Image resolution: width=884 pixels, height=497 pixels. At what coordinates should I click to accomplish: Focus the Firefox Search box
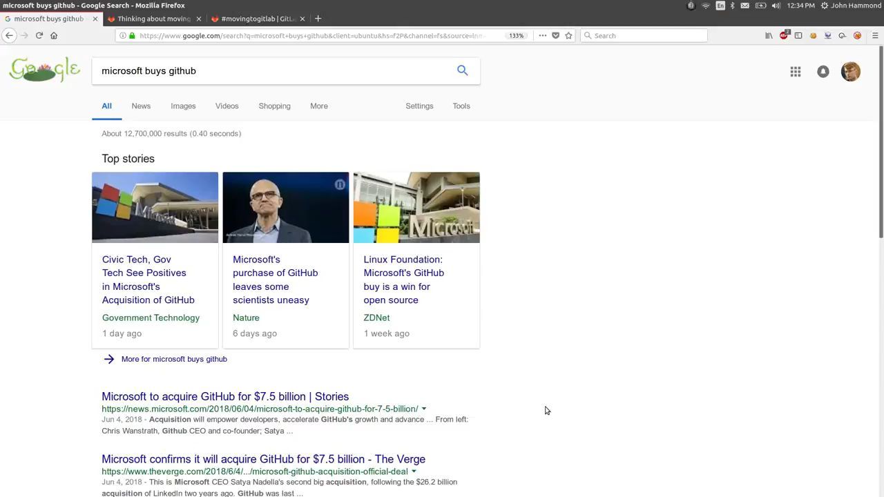[x=644, y=35]
